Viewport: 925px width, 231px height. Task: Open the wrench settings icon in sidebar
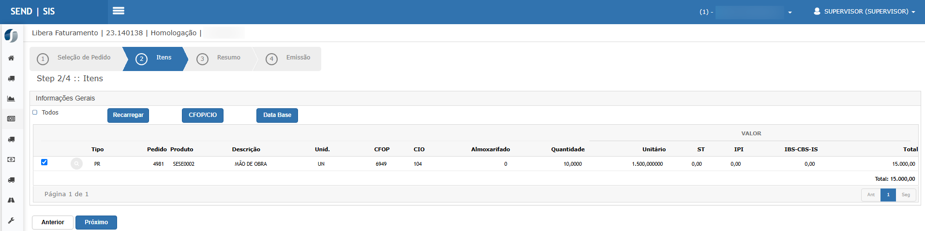[11, 220]
